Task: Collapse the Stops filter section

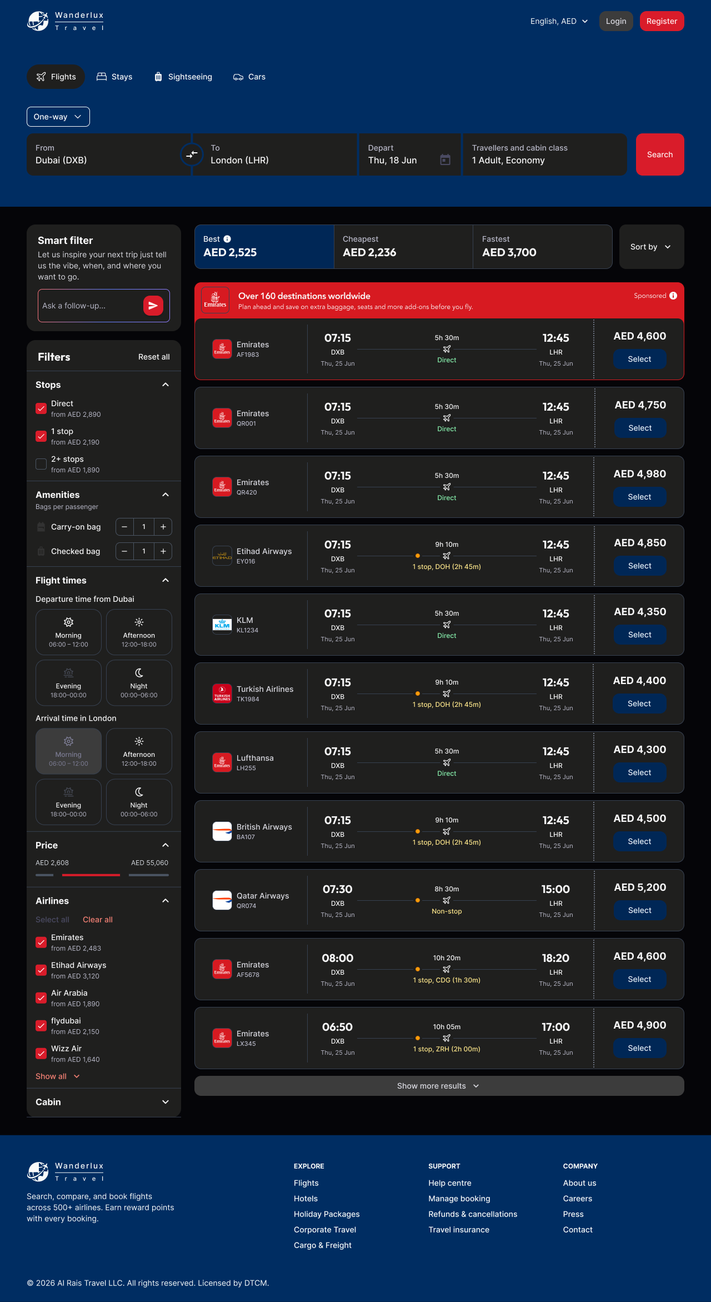Action: pyautogui.click(x=166, y=385)
